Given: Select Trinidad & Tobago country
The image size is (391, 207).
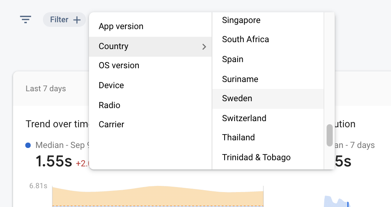Looking at the screenshot, I should click(268, 158).
